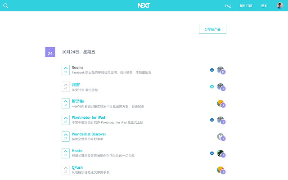Image resolution: width=288 pixels, height=180 pixels.
Task: Open the QPush product link
Action: [x=77, y=167]
